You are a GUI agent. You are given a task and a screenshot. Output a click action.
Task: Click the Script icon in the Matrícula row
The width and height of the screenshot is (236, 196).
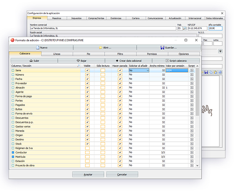point(192,157)
